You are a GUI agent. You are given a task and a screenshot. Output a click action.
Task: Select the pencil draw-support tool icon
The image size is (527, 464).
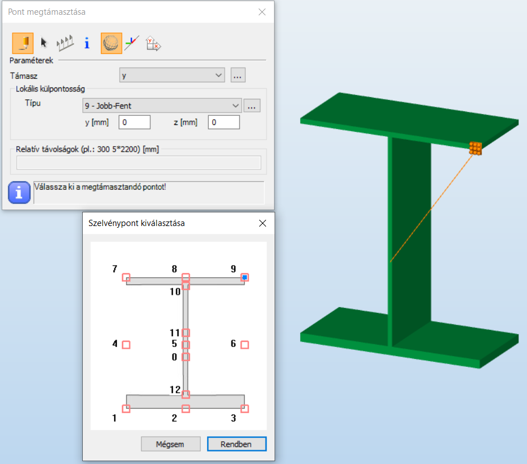(23, 43)
